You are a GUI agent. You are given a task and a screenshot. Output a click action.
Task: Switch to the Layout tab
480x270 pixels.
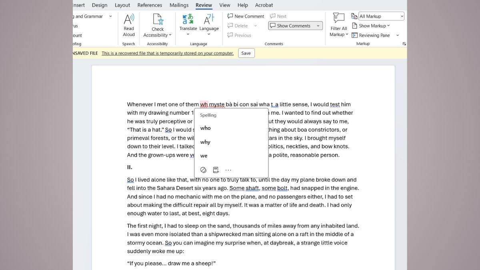pyautogui.click(x=122, y=5)
